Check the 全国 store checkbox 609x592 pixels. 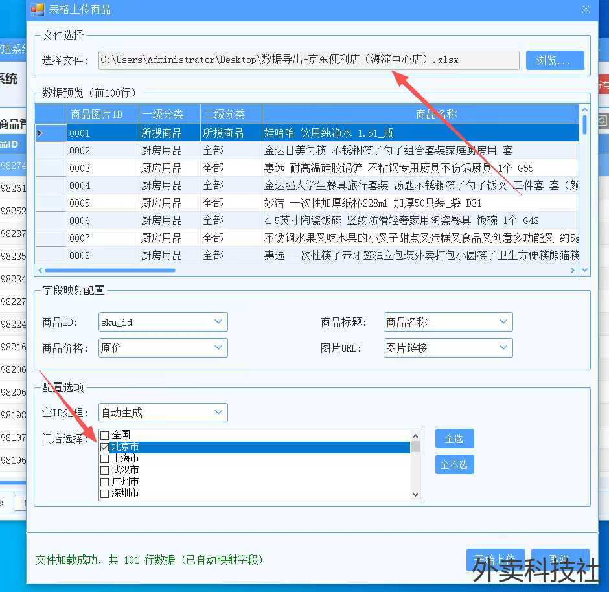[x=104, y=435]
